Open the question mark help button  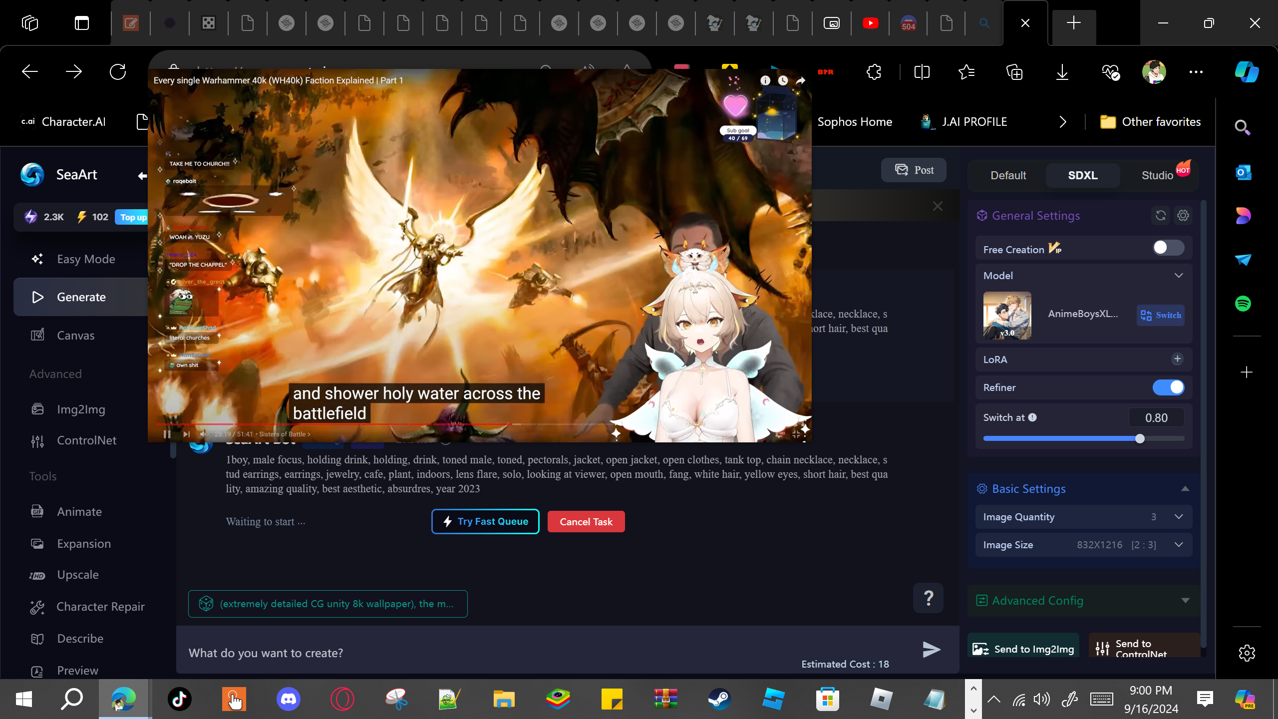928,598
